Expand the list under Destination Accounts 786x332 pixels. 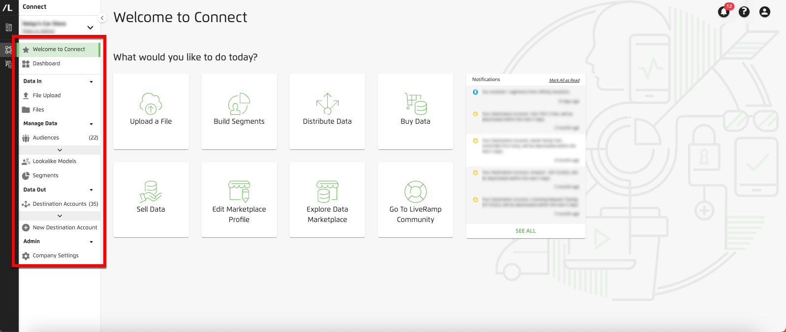pos(60,216)
